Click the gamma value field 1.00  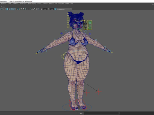pyautogui.click(x=52, y=9)
